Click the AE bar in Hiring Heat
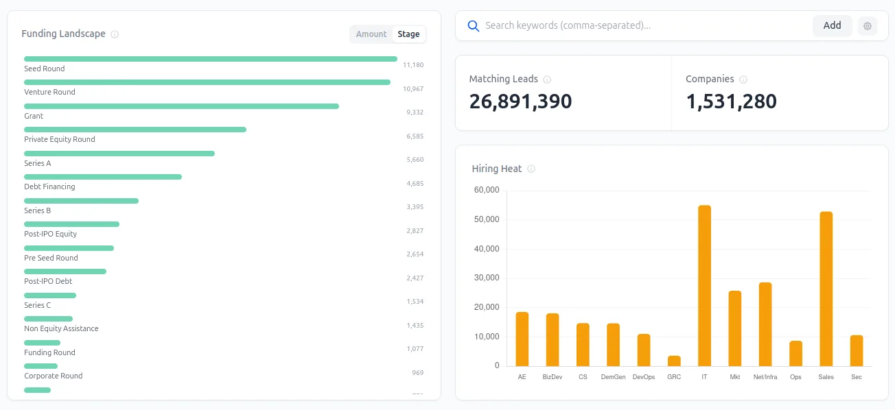Screen dimensions: 895x410 [x=522, y=339]
